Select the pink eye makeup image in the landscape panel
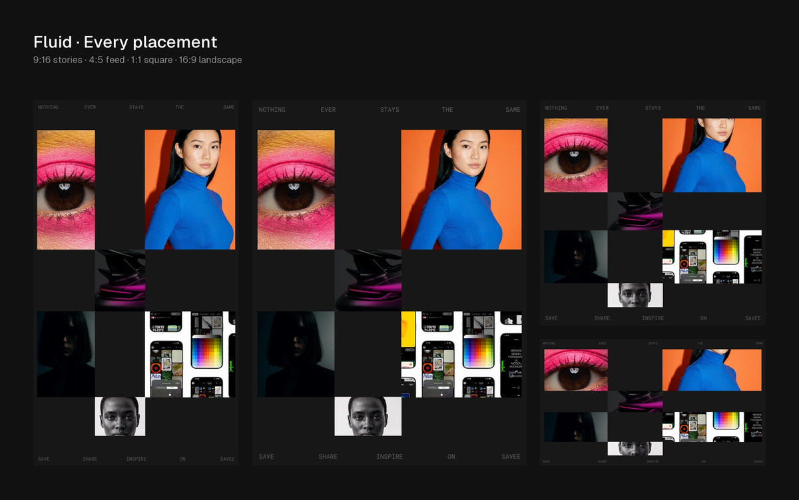 pyautogui.click(x=576, y=370)
